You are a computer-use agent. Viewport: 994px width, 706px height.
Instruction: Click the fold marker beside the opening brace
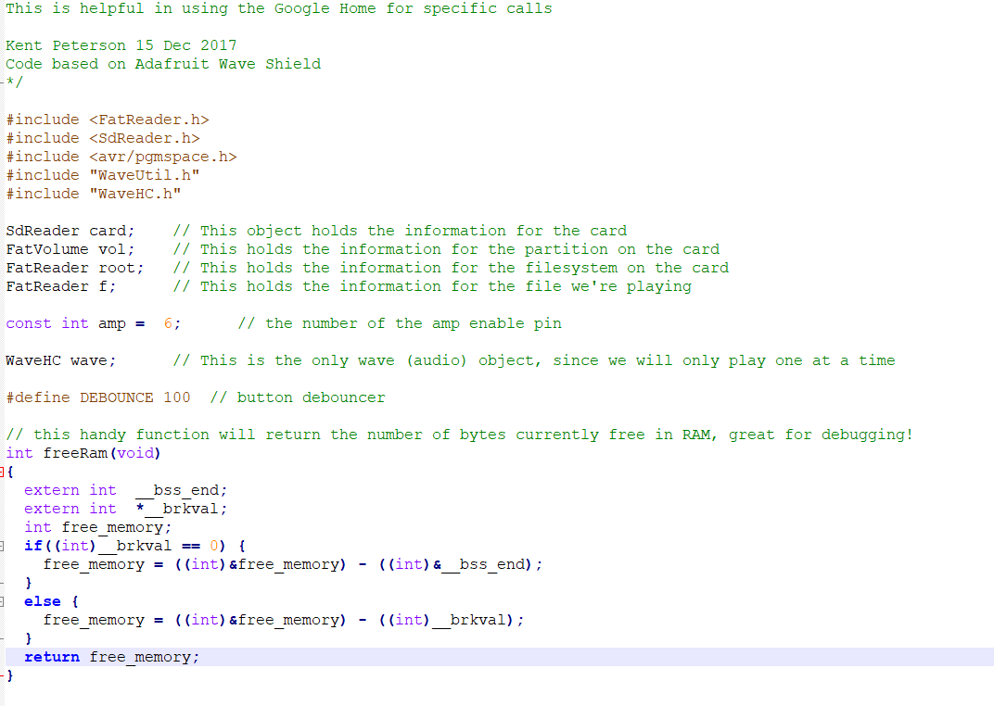(4, 471)
